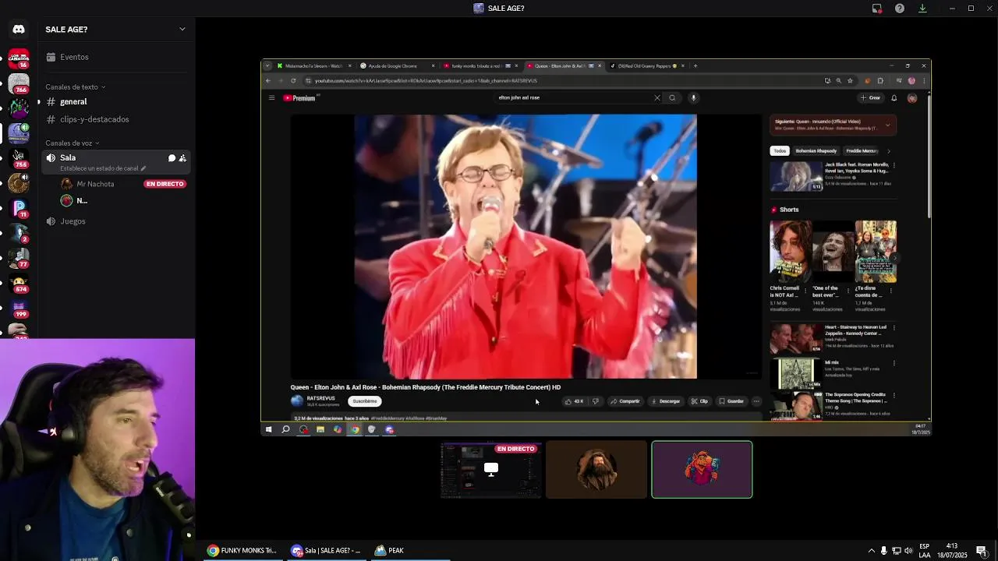Switch to the Red Old Granny Peppers tab
The image size is (998, 561).
click(x=647, y=66)
